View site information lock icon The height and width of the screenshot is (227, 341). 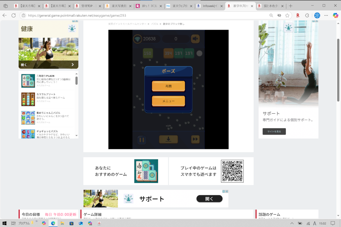click(x=24, y=15)
